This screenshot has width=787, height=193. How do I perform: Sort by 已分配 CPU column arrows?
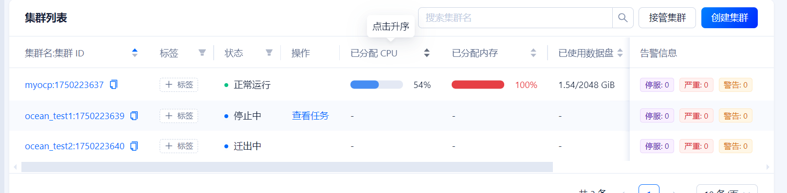pyautogui.click(x=427, y=53)
